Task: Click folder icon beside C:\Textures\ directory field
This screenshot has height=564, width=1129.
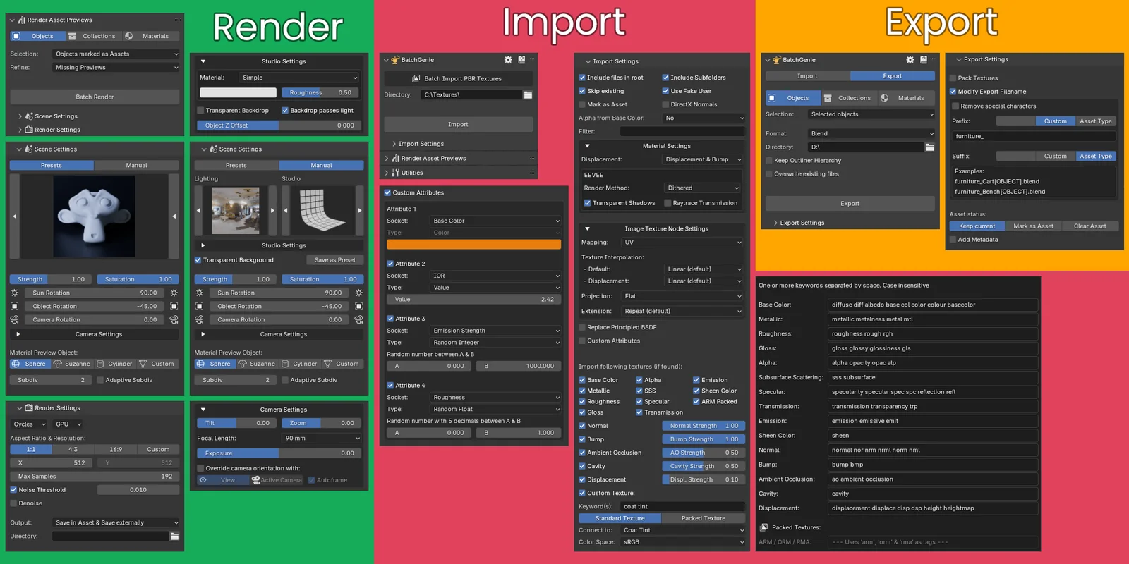Action: point(528,94)
